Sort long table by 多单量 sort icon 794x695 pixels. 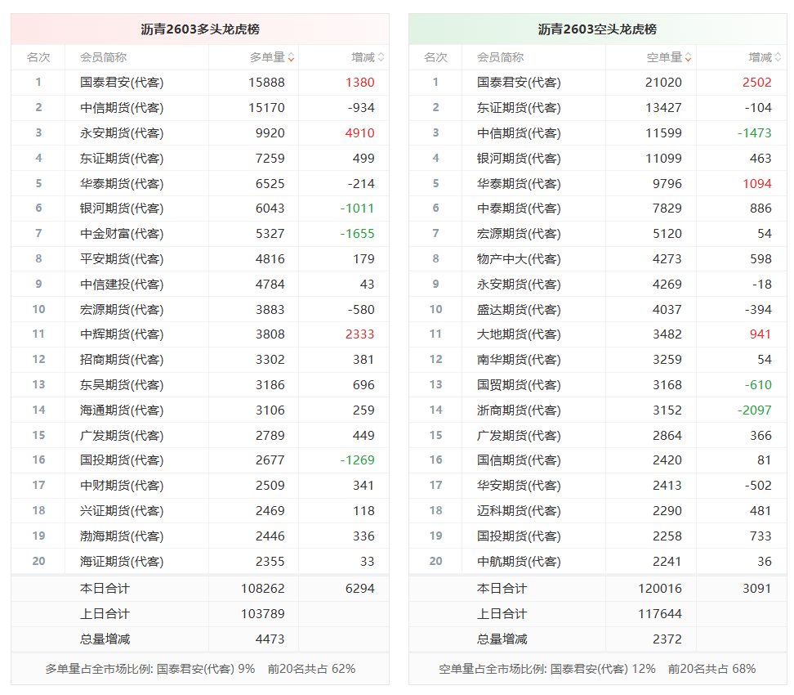coord(291,58)
